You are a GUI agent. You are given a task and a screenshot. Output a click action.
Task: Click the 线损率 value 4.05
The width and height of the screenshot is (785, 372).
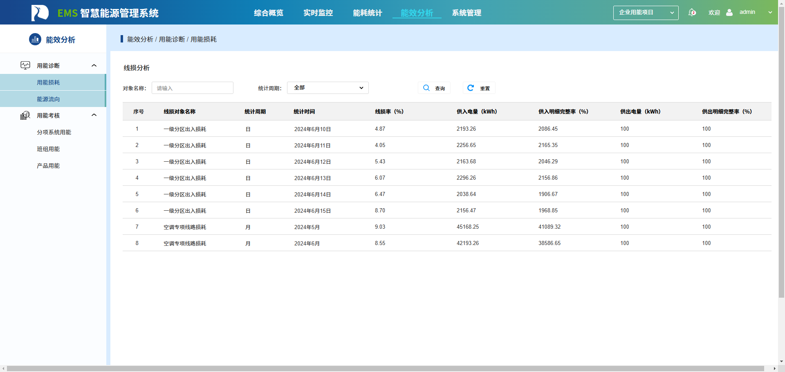point(380,145)
